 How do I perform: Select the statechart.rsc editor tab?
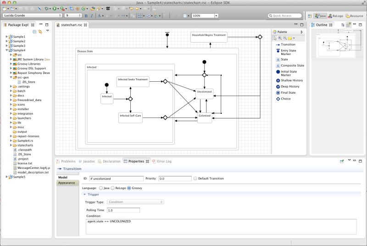coord(72,25)
